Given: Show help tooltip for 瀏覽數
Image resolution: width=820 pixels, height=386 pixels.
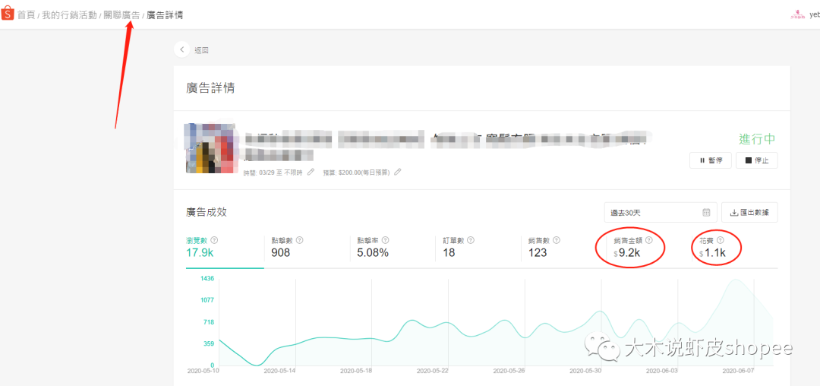Looking at the screenshot, I should (214, 240).
